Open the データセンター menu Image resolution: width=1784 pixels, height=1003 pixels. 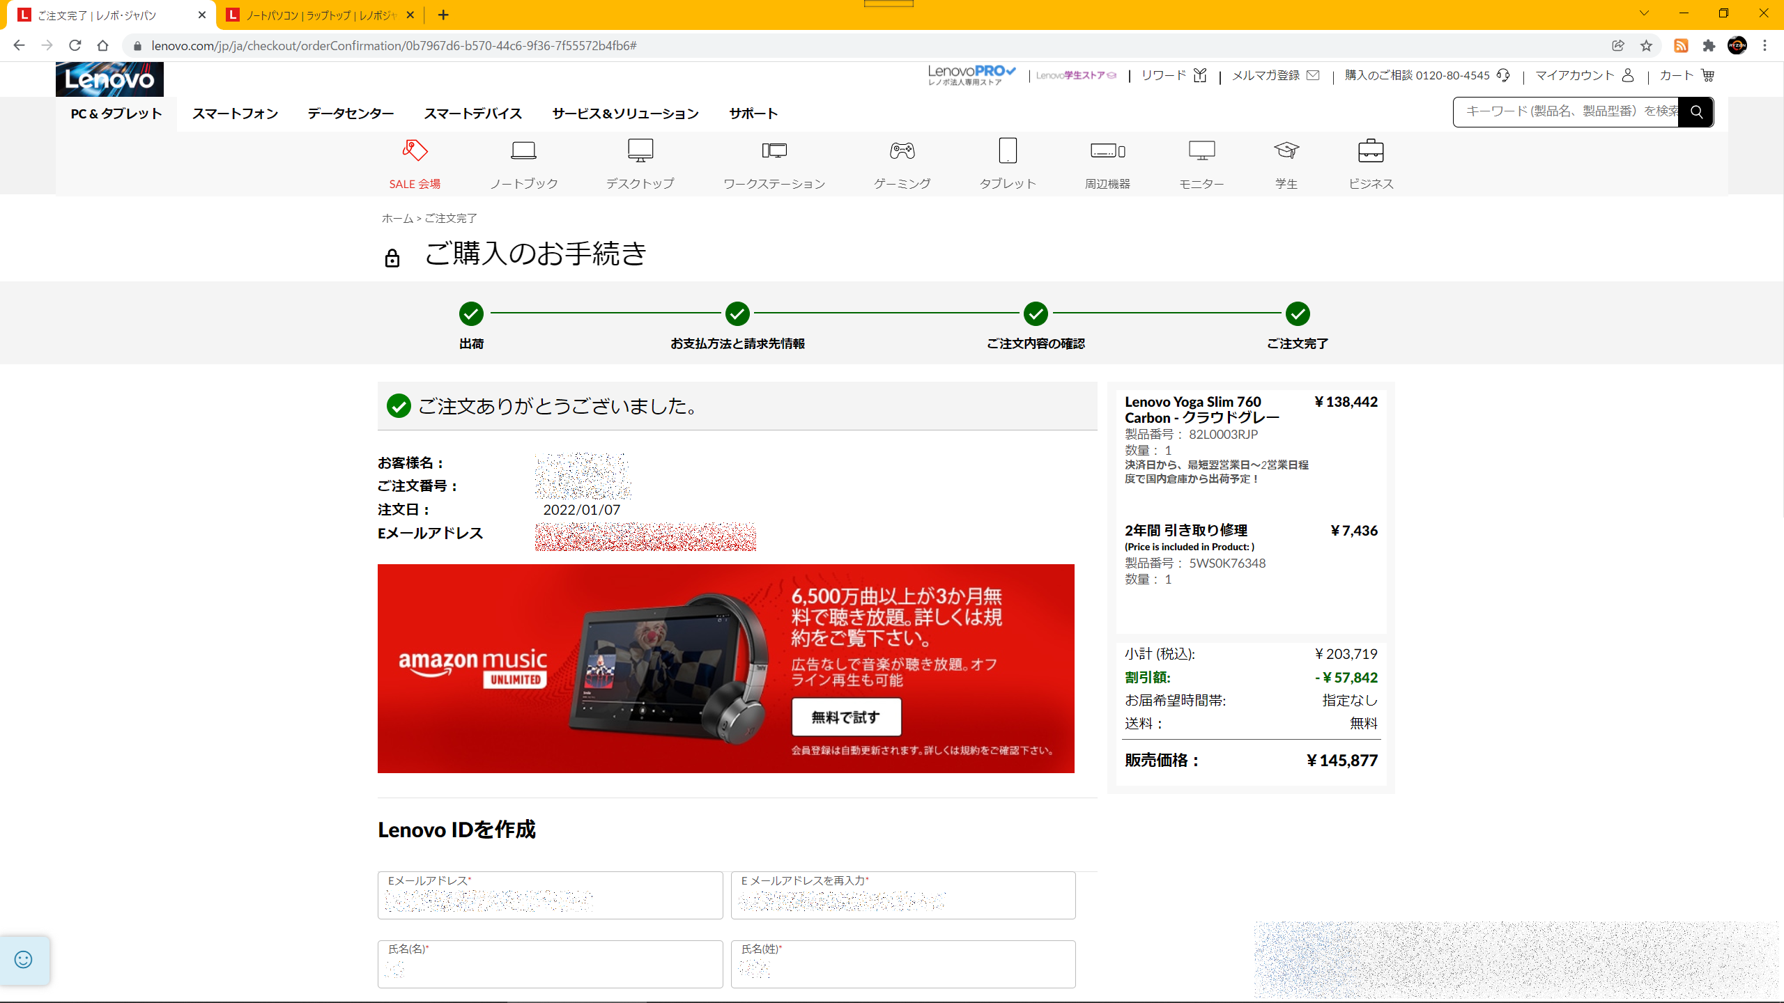351,114
